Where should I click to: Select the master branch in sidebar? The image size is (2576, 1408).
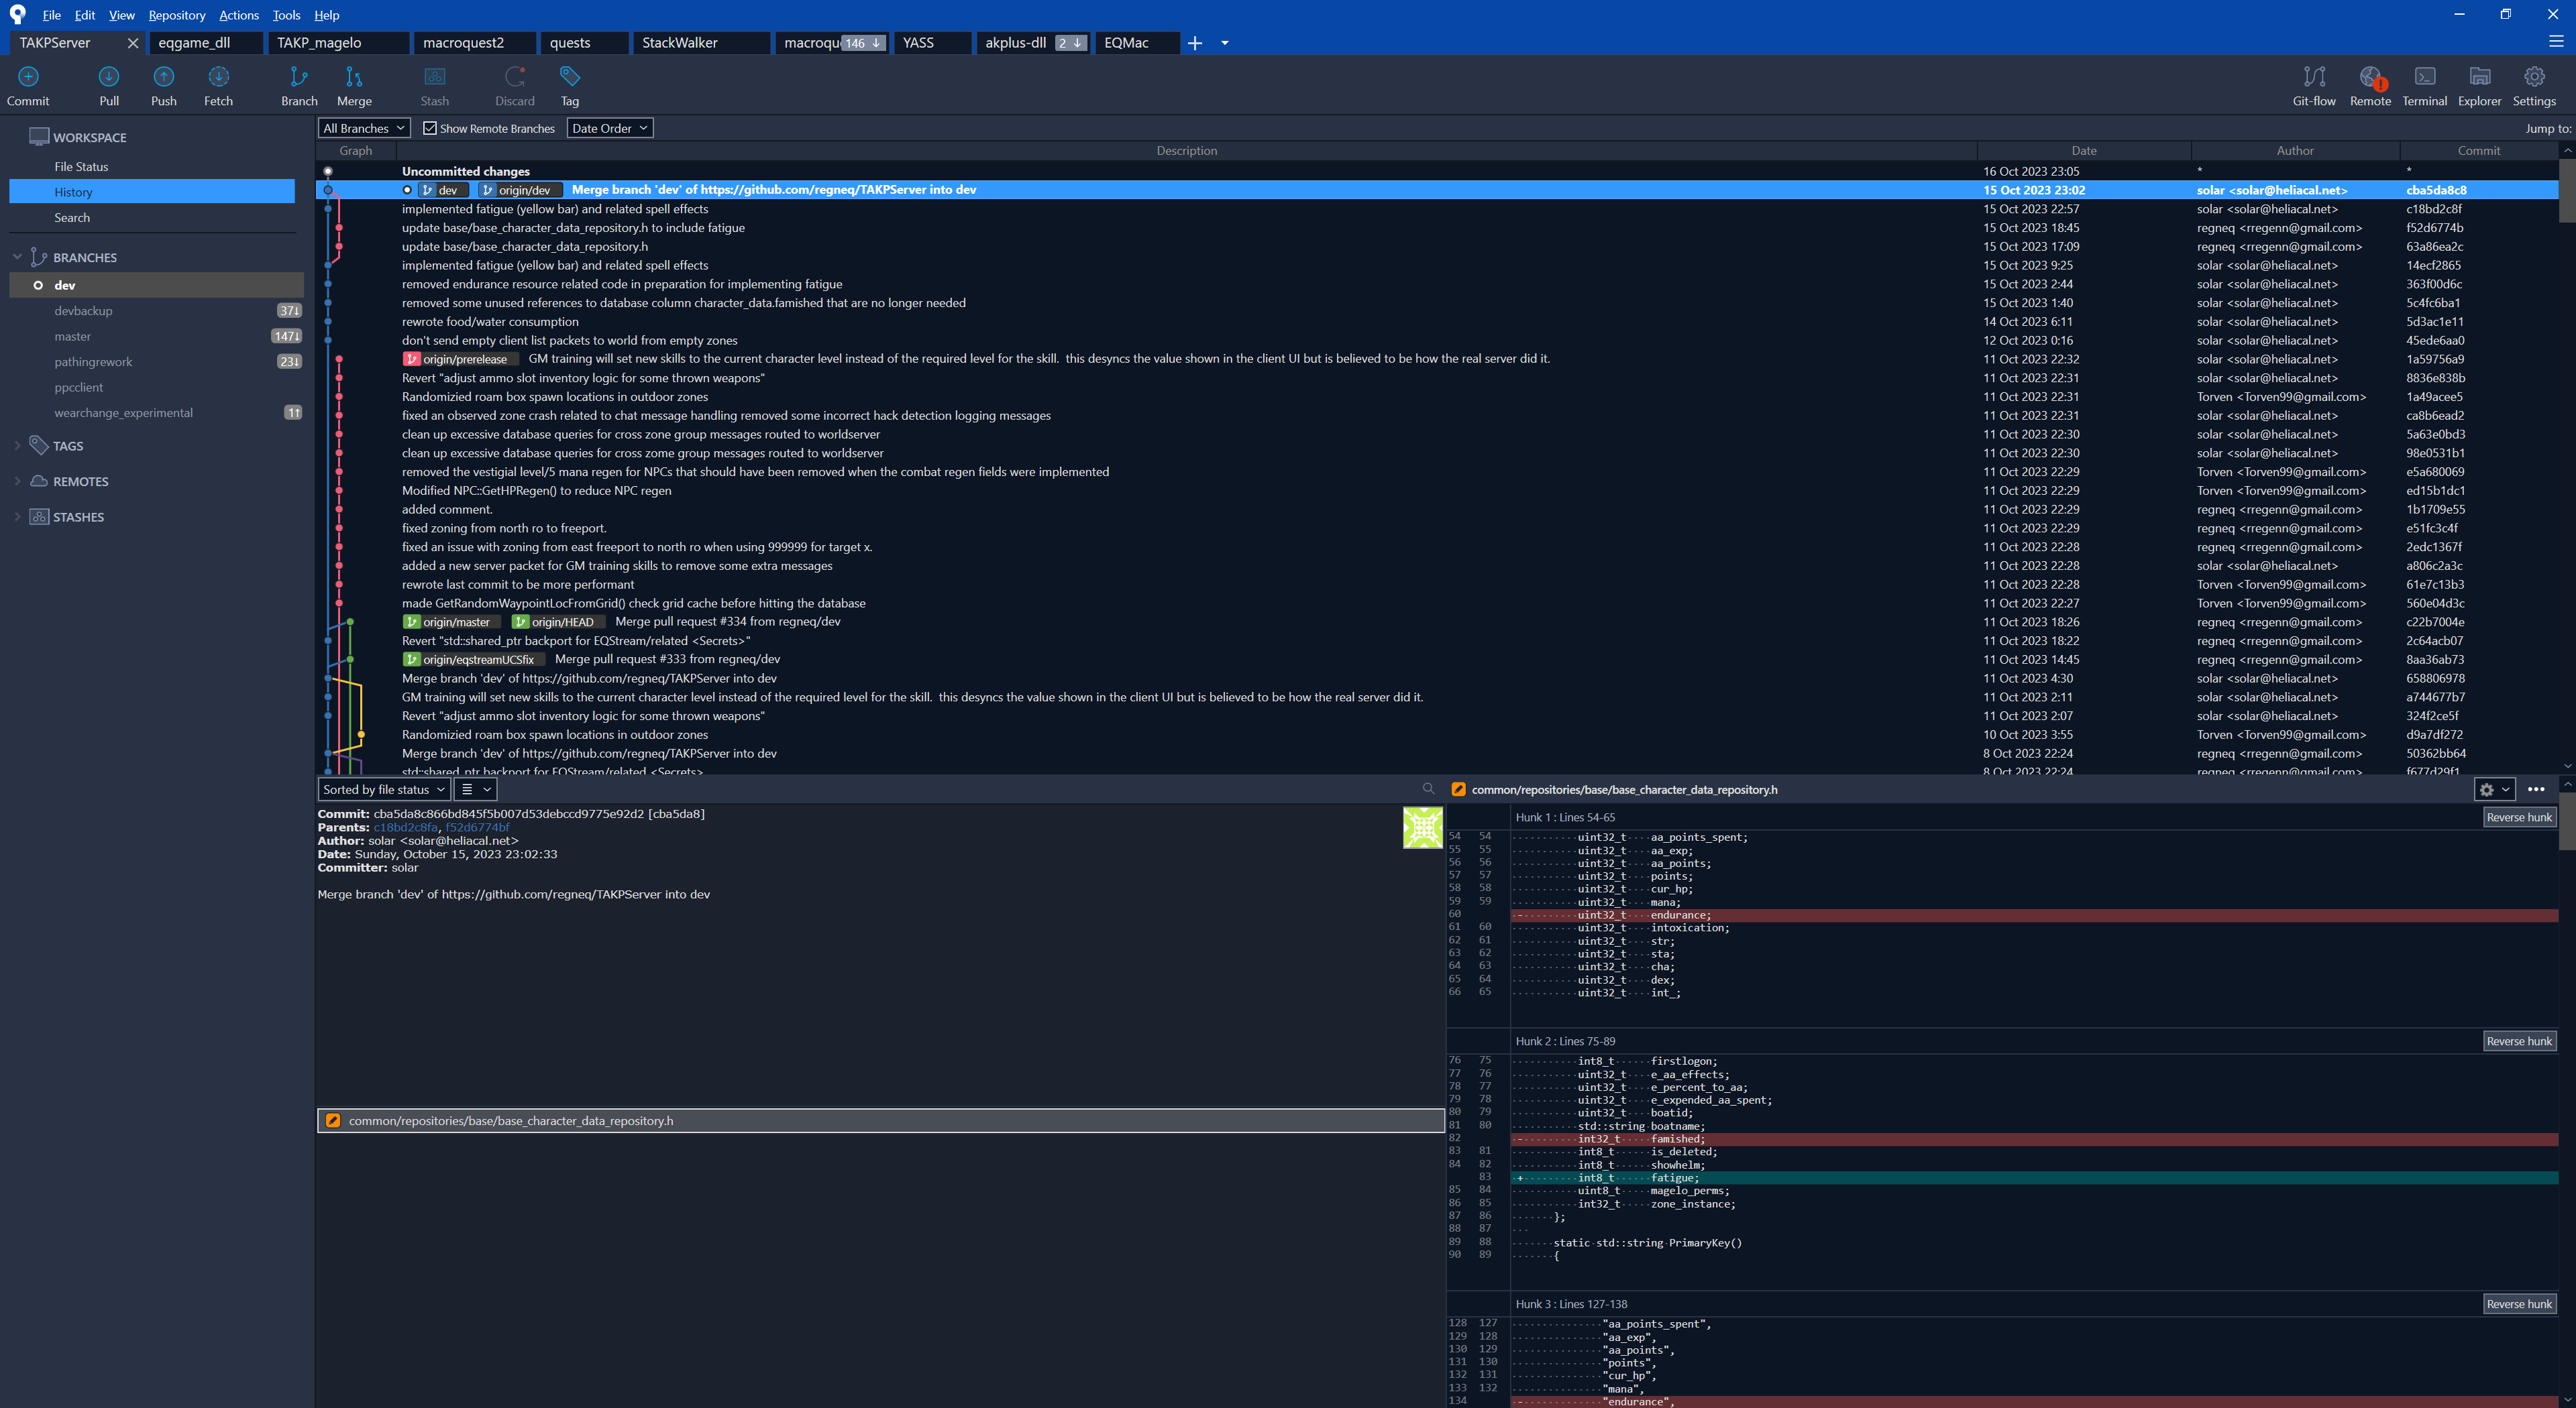[72, 337]
